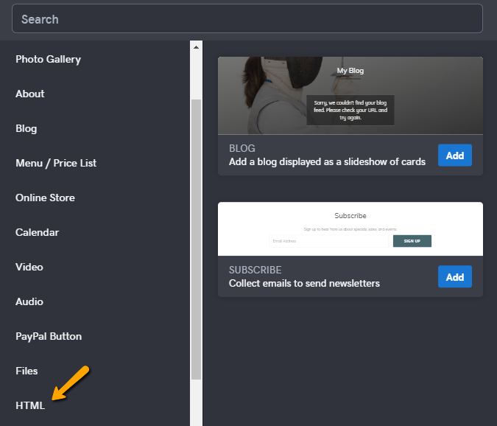Click Email Address field in Subscribe preview
Image resolution: width=497 pixels, height=426 pixels.
click(x=328, y=241)
